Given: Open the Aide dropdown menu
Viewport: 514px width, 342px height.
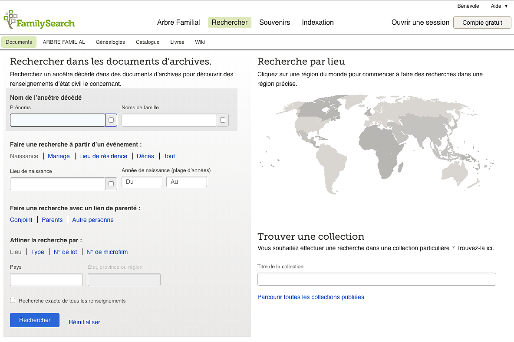Looking at the screenshot, I should pos(499,6).
